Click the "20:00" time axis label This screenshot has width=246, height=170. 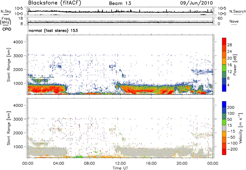click(182, 164)
